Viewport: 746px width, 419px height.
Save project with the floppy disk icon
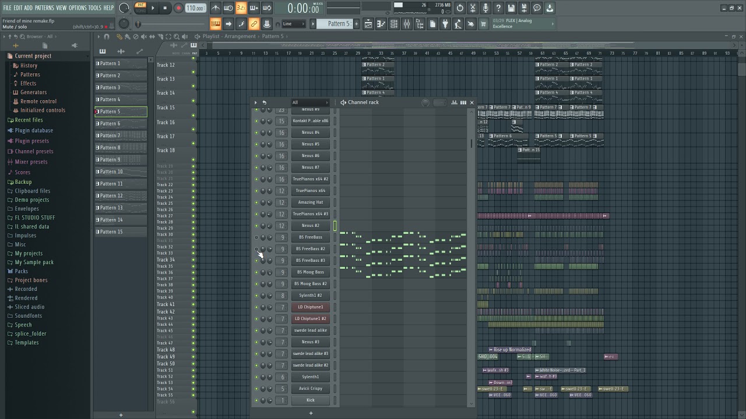click(x=511, y=8)
